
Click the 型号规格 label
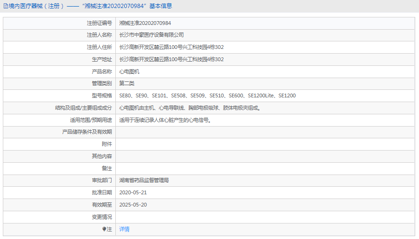pos(102,96)
